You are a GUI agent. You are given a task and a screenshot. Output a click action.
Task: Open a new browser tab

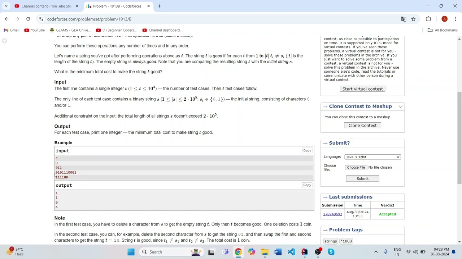[159, 6]
